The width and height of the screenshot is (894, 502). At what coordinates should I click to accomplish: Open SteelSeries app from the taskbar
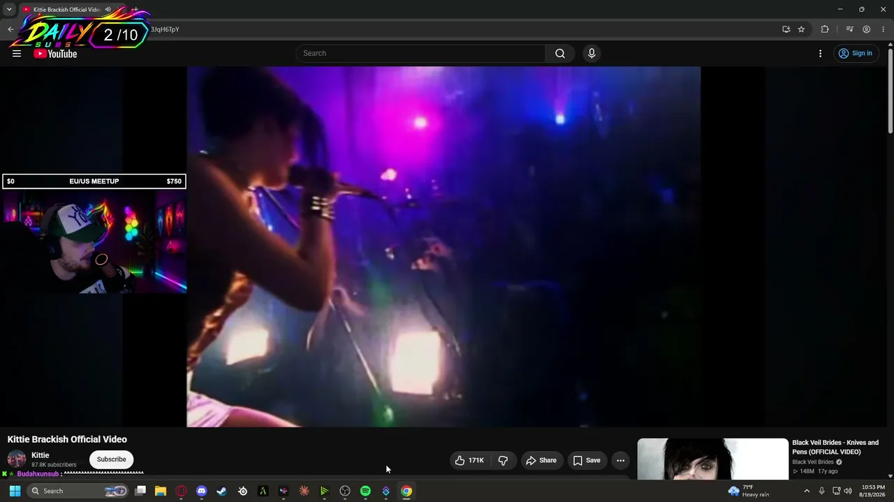242,491
